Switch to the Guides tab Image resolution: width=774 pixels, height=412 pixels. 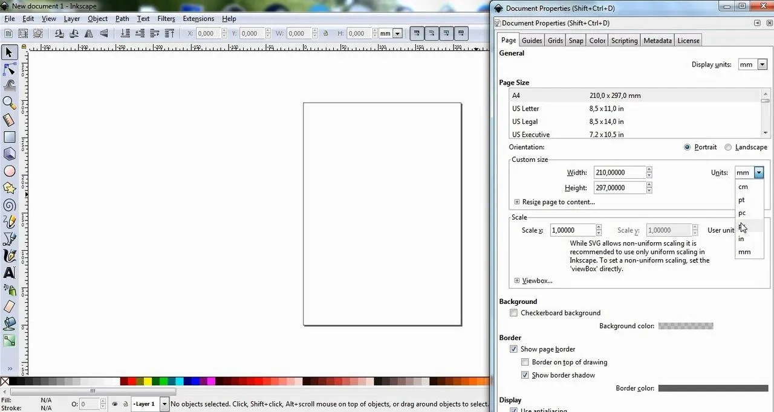pos(532,40)
